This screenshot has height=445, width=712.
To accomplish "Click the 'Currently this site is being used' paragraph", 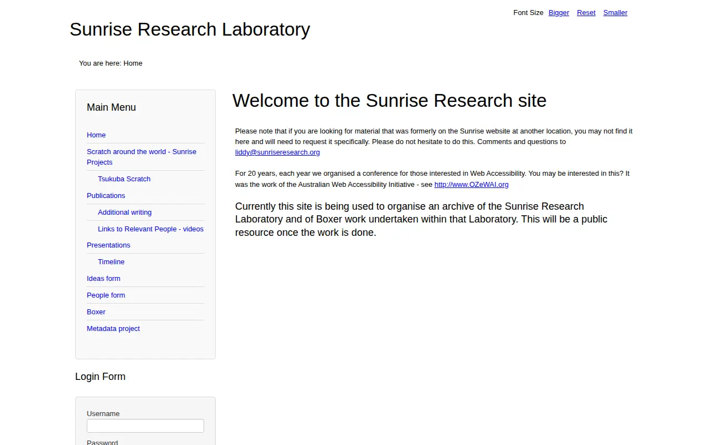I will (421, 219).
